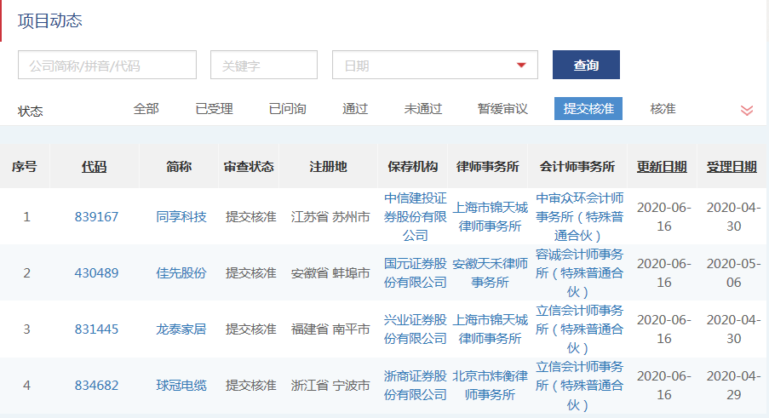Sort by 受理日期 column header
The height and width of the screenshot is (418, 769).
pos(732,167)
